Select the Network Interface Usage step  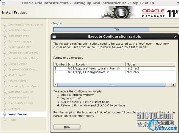[23, 58]
